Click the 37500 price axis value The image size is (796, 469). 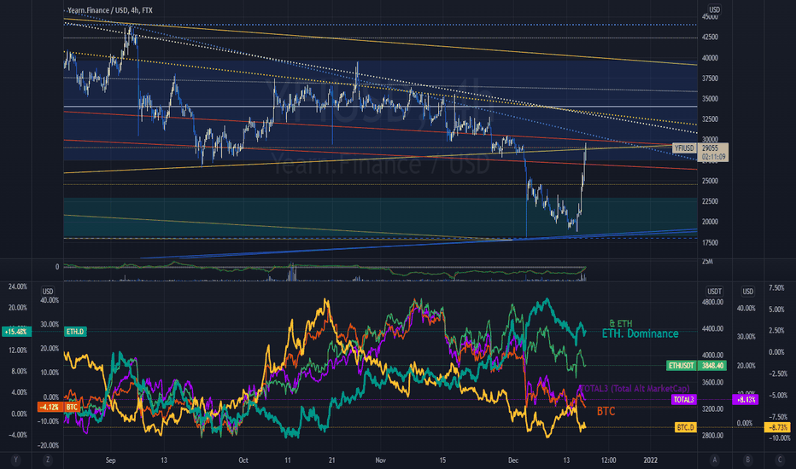(710, 78)
